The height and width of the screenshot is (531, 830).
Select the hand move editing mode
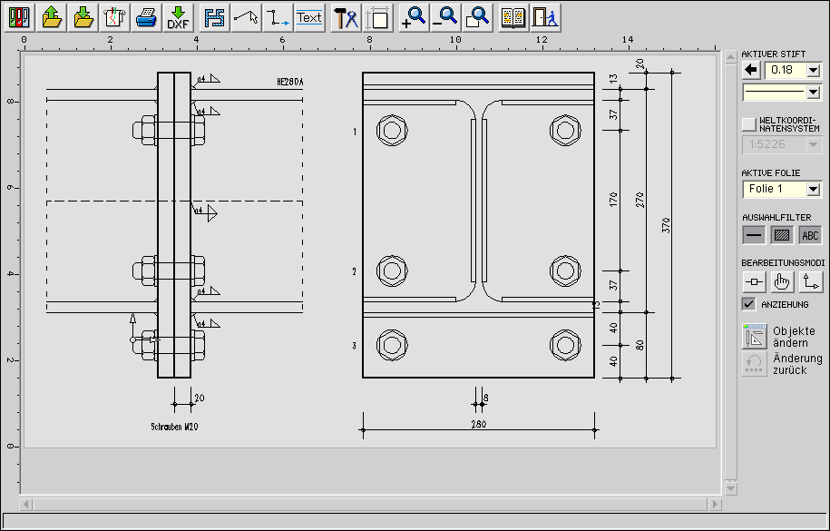click(x=782, y=281)
